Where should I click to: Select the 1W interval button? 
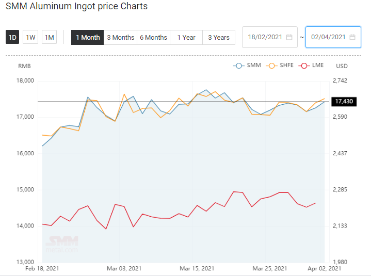coord(30,37)
